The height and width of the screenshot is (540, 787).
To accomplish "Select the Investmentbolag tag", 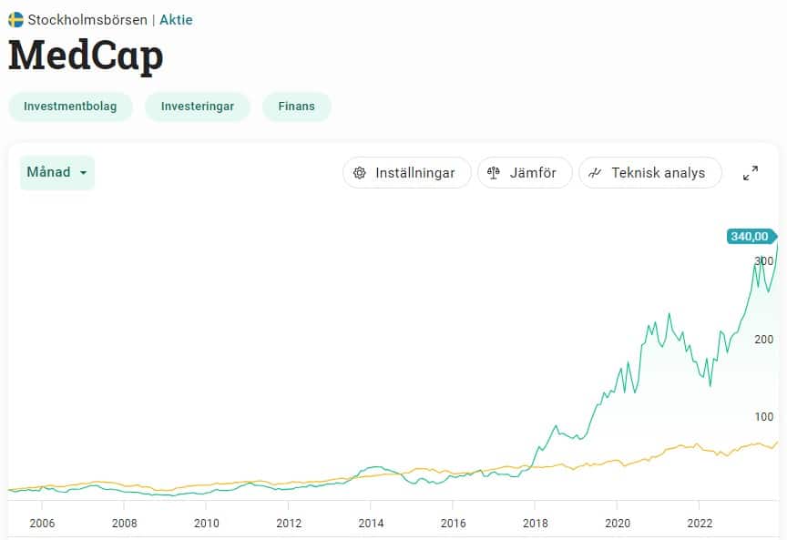I will coord(70,107).
